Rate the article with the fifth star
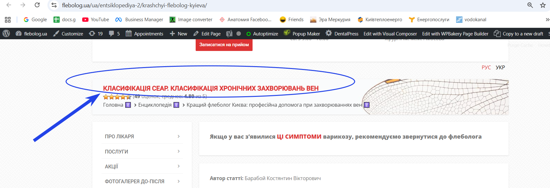550x188 pixels. coord(129,97)
